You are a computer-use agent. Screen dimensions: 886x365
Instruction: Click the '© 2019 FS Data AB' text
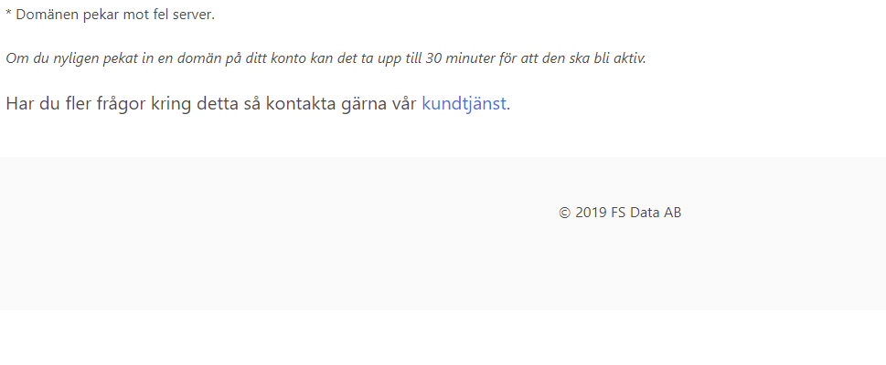click(620, 213)
